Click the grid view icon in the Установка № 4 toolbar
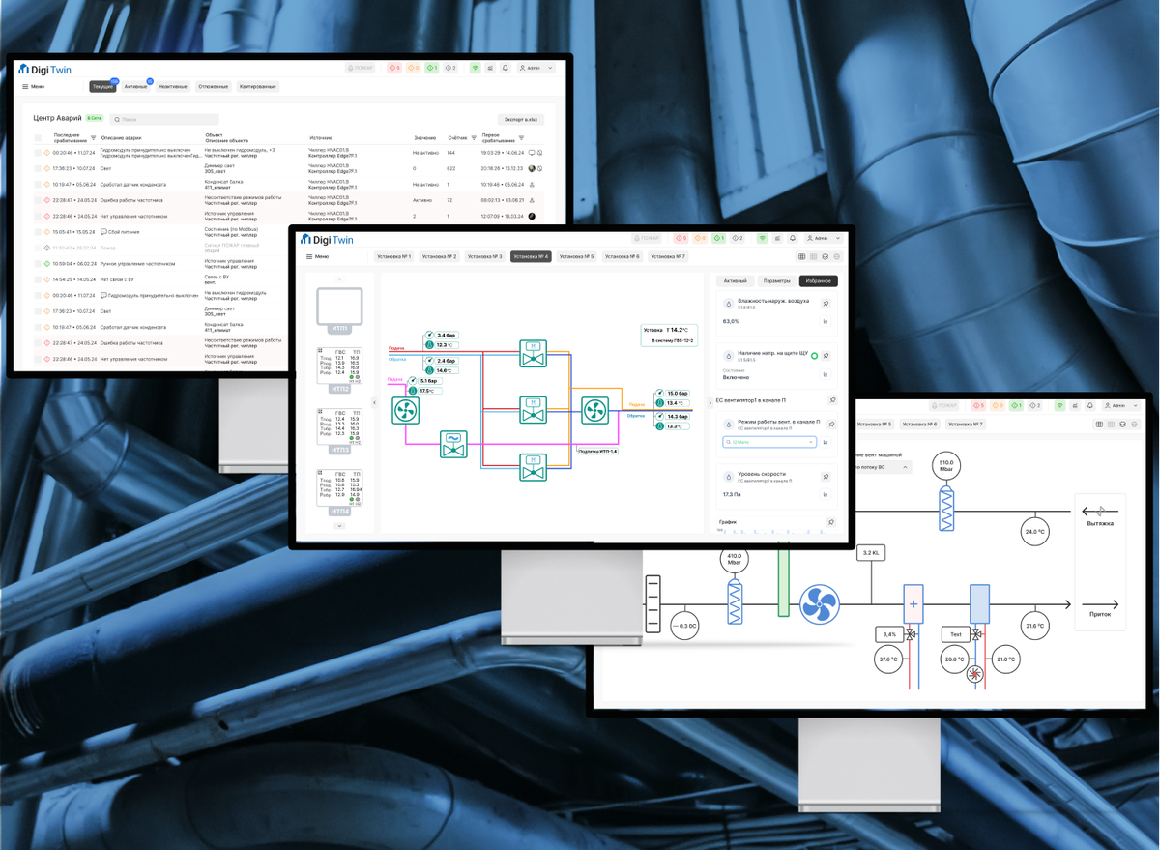This screenshot has height=850, width=1160. 801,257
